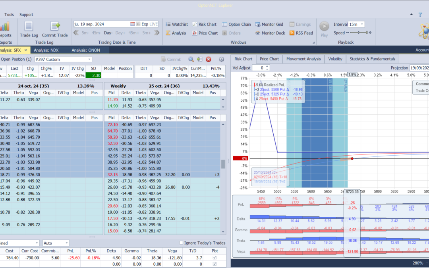Expand the Interval 15m dropdown
The width and height of the screenshot is (429, 268).
coord(361,24)
